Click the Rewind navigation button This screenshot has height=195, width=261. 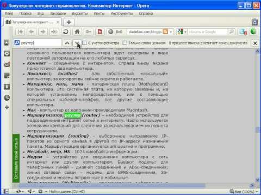tap(20, 32)
